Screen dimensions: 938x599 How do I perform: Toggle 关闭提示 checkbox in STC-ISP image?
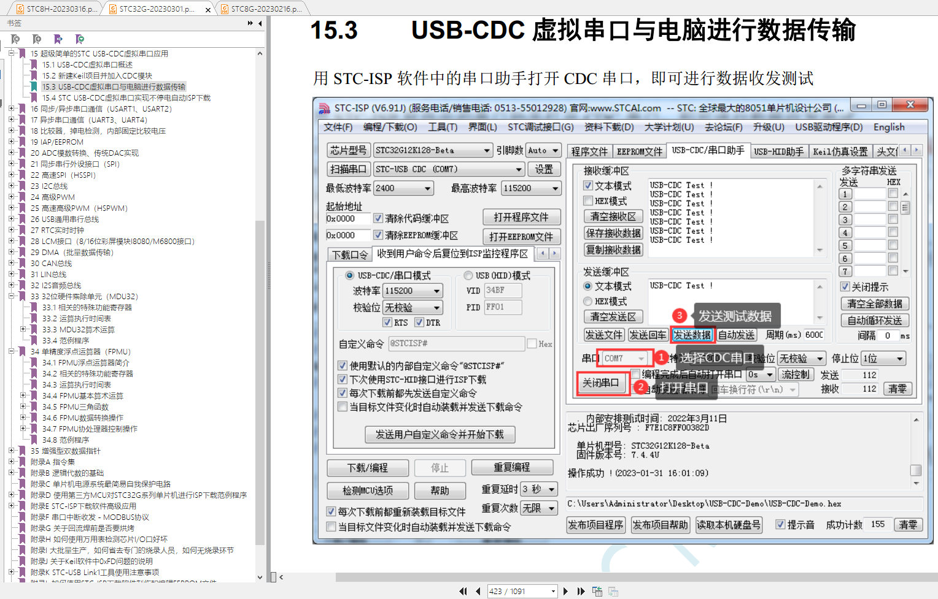pyautogui.click(x=845, y=286)
